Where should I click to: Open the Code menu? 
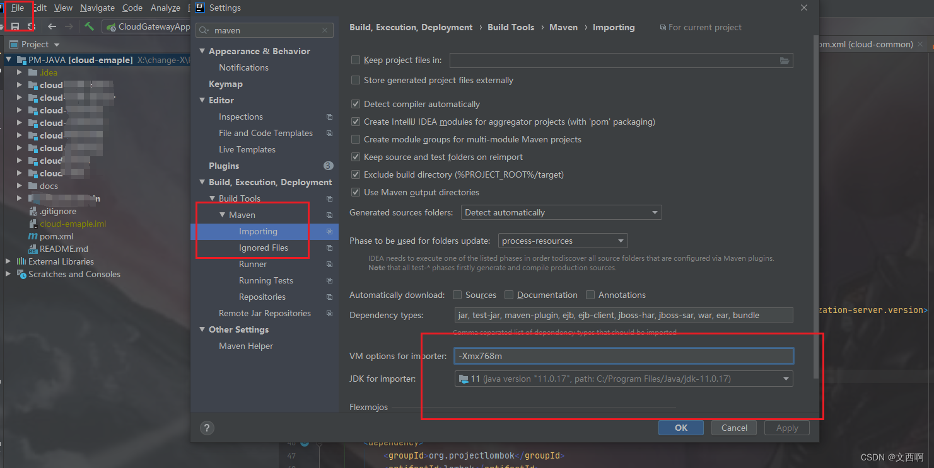pyautogui.click(x=132, y=8)
